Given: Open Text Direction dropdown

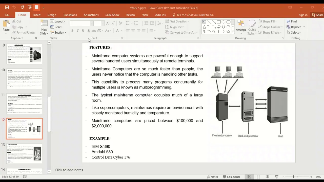Looking at the screenshot, I should [177, 21].
